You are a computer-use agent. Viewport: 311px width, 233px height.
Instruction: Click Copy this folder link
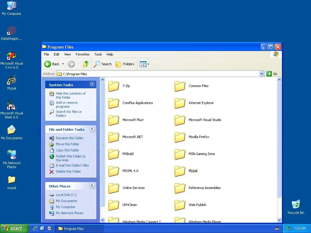64,150
